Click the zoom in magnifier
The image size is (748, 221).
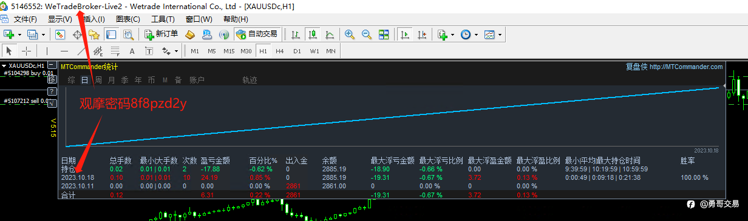point(350,35)
